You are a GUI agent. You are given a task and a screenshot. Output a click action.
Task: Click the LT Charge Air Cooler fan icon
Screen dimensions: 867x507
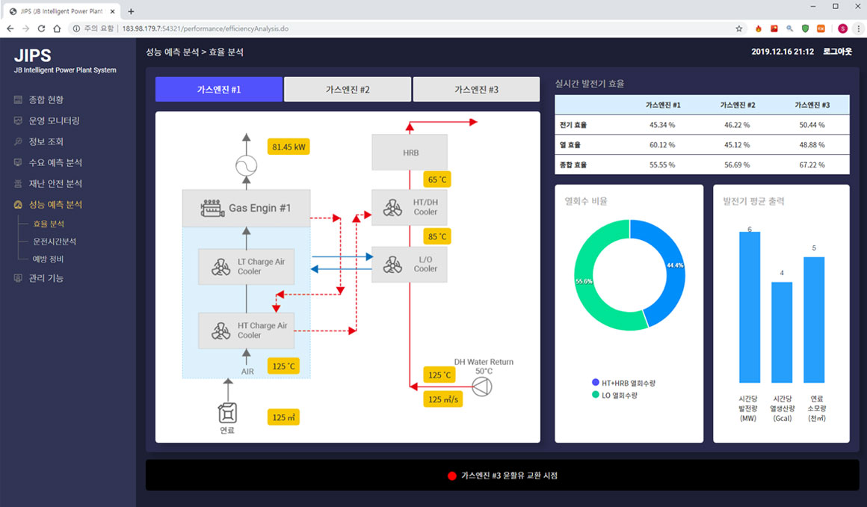pyautogui.click(x=220, y=267)
